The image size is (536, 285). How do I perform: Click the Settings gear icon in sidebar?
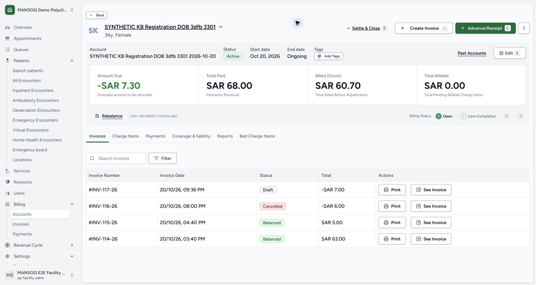point(7,256)
